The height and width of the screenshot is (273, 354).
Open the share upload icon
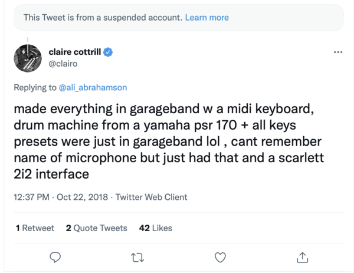tap(302, 258)
